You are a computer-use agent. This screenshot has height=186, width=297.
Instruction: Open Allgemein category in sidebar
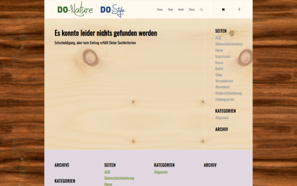[222, 118]
